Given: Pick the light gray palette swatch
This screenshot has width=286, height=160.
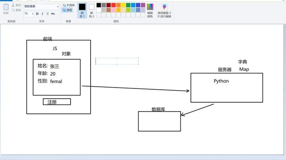Looking at the screenshot, I should click(104, 10).
